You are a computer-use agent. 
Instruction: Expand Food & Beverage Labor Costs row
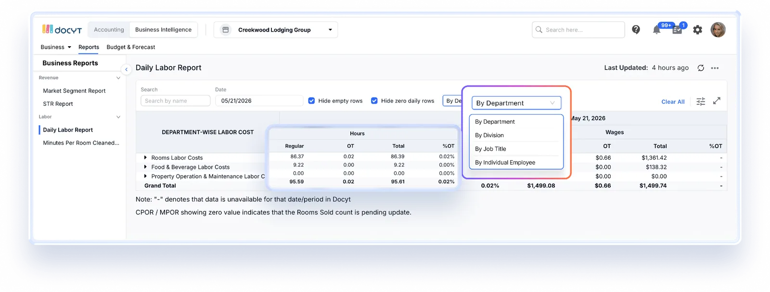(x=145, y=167)
